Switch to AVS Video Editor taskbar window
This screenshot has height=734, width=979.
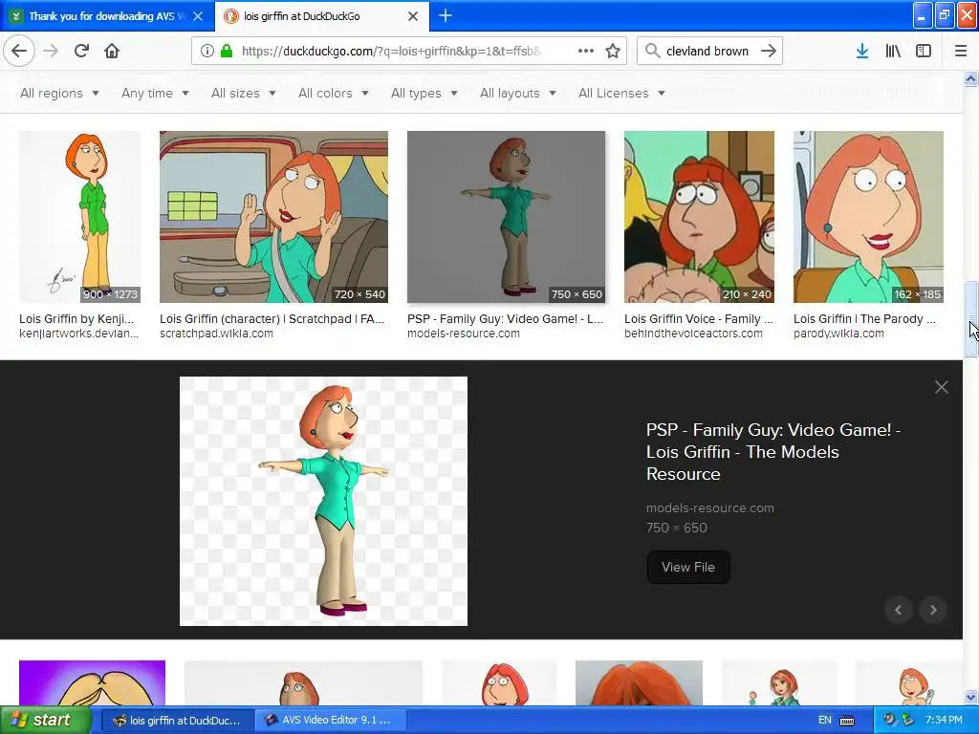[330, 720]
